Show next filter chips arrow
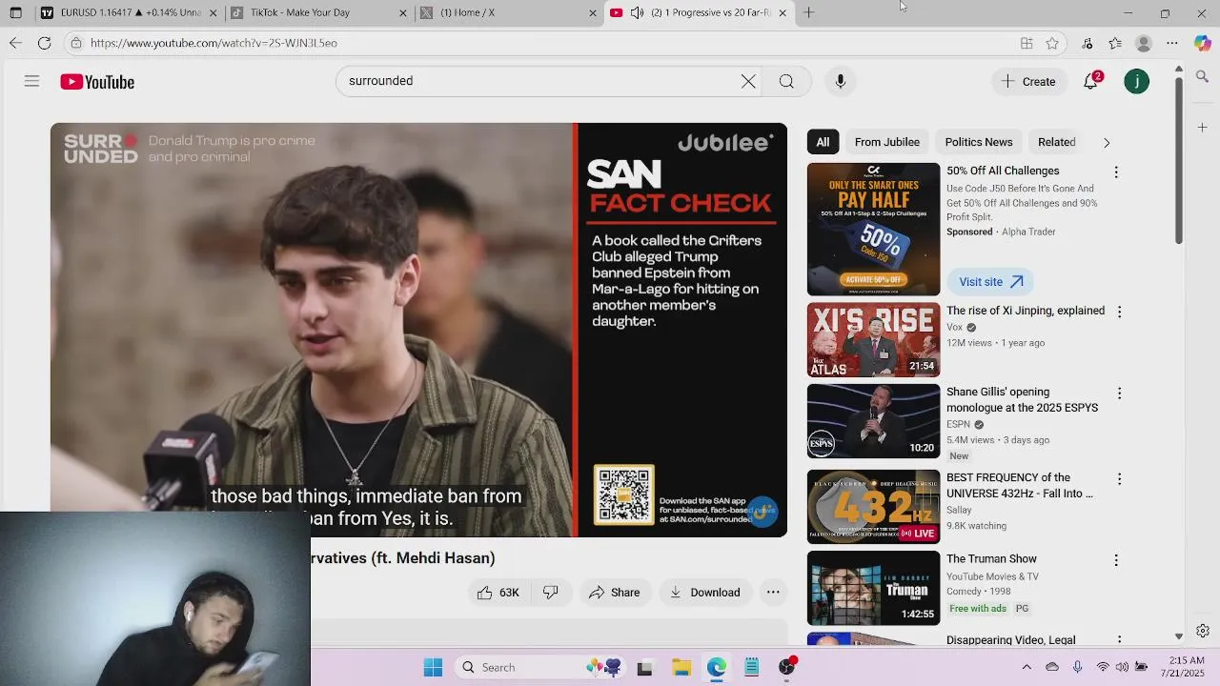 (1107, 143)
